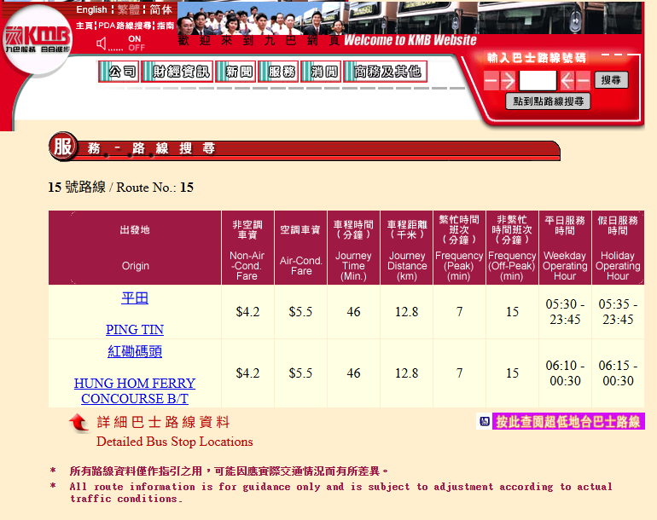This screenshot has width=657, height=520.
Task: Turn sound OFF
Action: coord(137,48)
